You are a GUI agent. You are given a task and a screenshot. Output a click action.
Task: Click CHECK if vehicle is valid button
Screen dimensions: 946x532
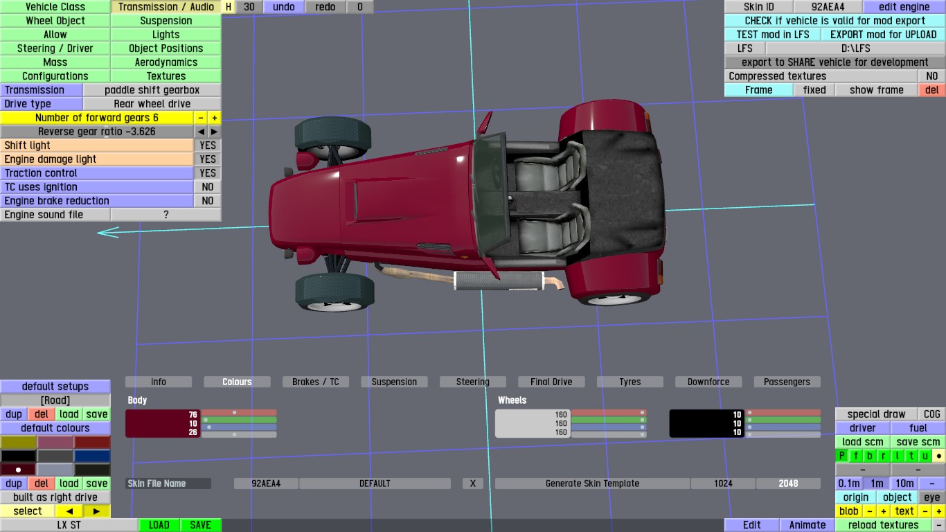click(x=835, y=21)
